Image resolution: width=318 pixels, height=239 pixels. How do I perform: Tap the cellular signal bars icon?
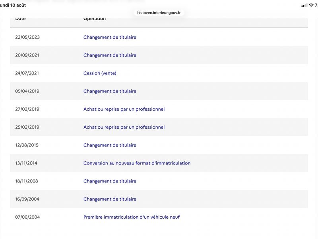(304, 6)
